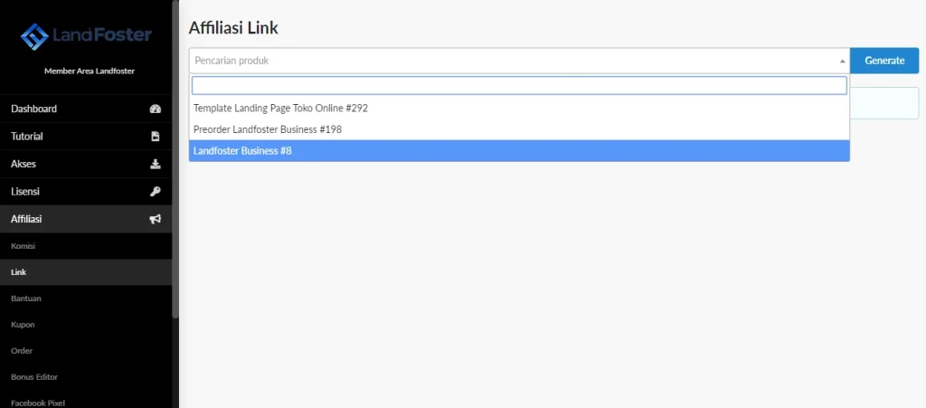Viewport: 926px width, 408px height.
Task: Choose Preorder Landfoster Business #198 option
Action: (x=268, y=129)
